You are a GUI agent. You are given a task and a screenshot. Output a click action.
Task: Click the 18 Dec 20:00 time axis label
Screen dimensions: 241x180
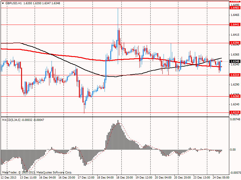(125, 178)
